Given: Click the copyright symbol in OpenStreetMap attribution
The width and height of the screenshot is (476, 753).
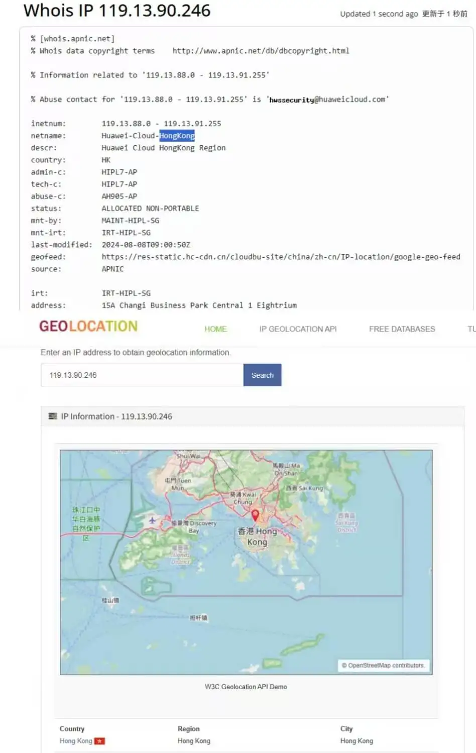Looking at the screenshot, I should (344, 665).
